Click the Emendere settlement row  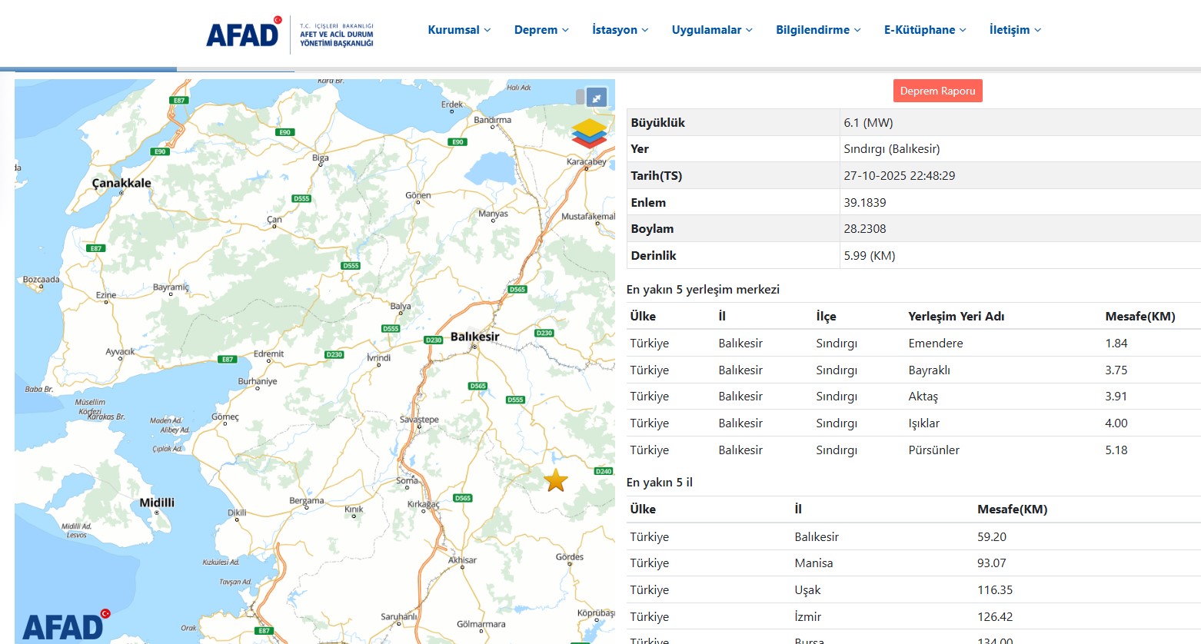(913, 344)
